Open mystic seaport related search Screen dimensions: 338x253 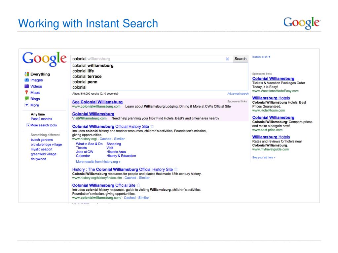(41, 149)
